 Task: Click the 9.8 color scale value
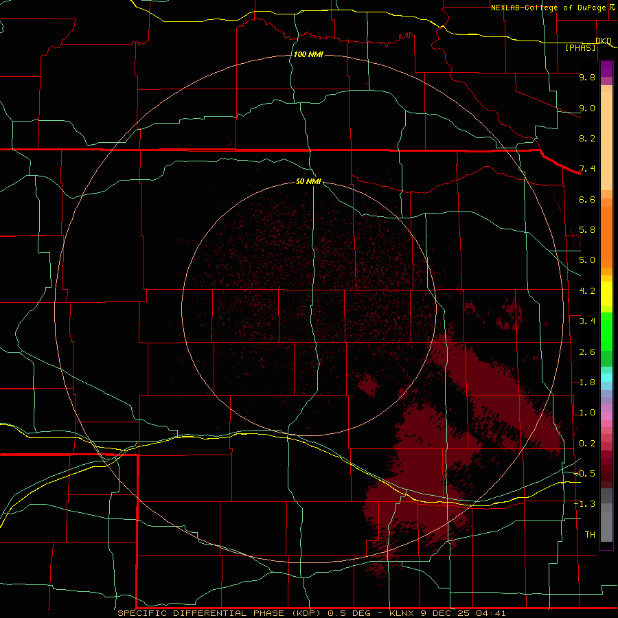pos(587,77)
